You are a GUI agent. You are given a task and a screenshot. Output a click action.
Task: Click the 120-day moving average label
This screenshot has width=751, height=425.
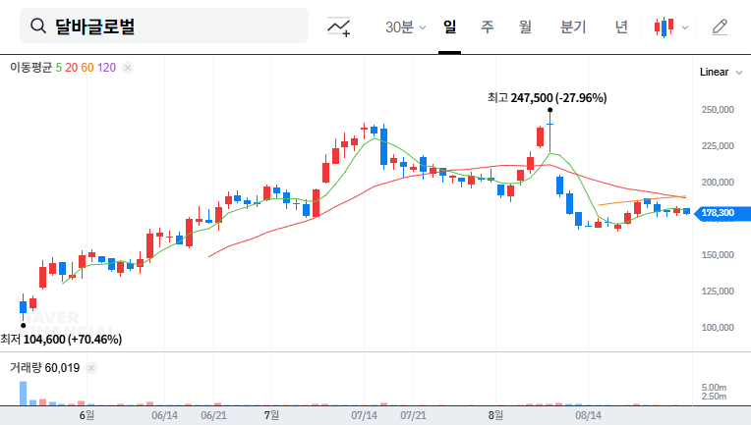[x=106, y=68]
